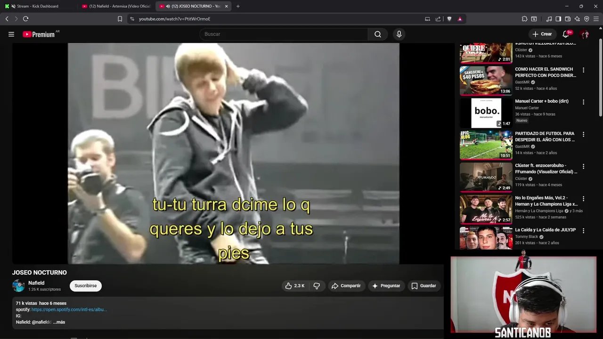
Task: Open a new browser tab
Action: [x=238, y=6]
